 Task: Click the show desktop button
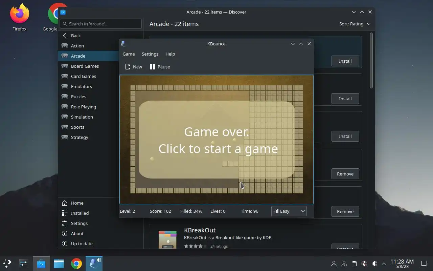pos(424,264)
